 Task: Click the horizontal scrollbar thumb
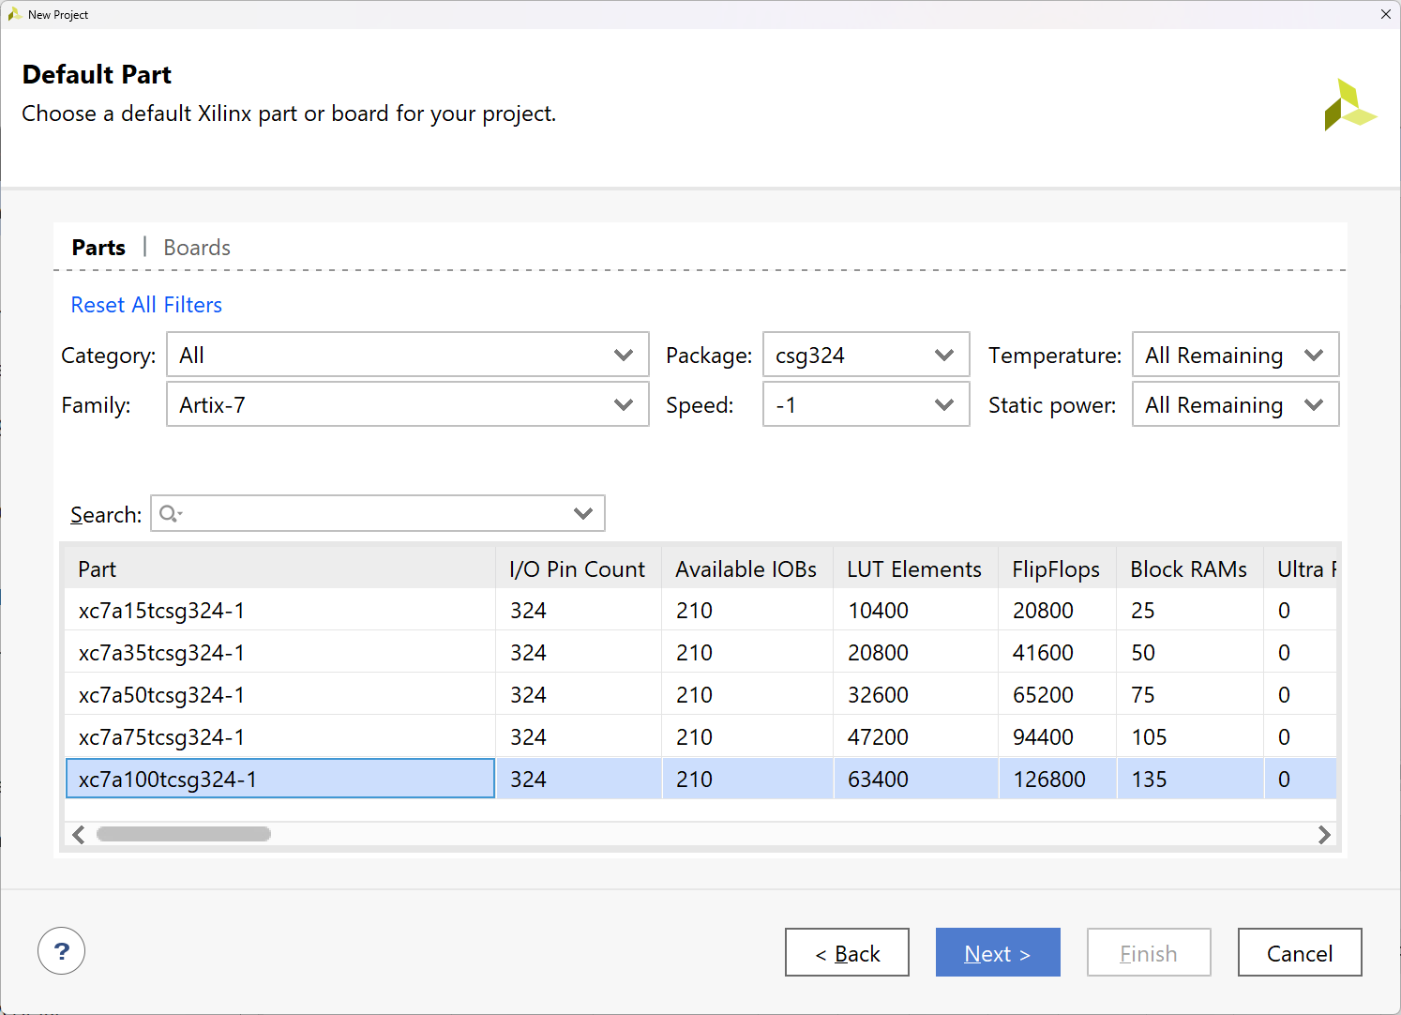[x=184, y=834]
